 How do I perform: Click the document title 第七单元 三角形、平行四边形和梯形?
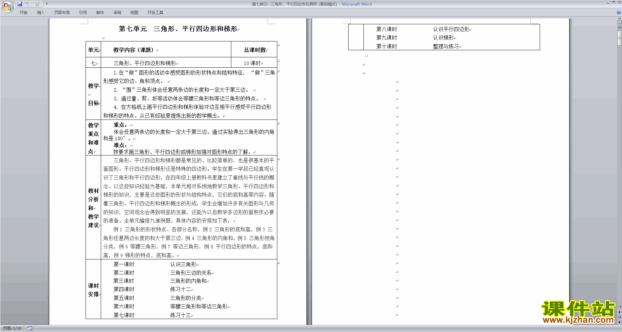tap(178, 29)
